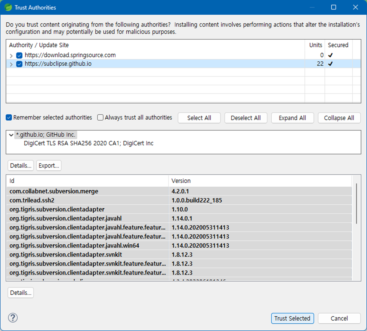Select the com.collabnet.subversion.merge row

[179, 191]
